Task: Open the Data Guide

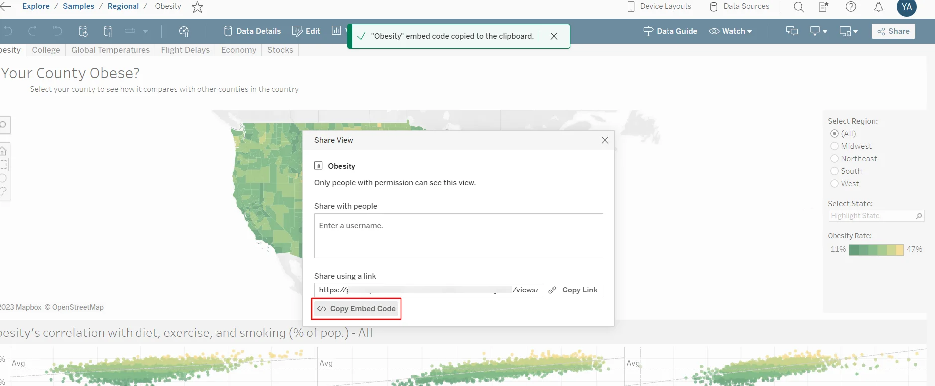Action: [x=670, y=31]
